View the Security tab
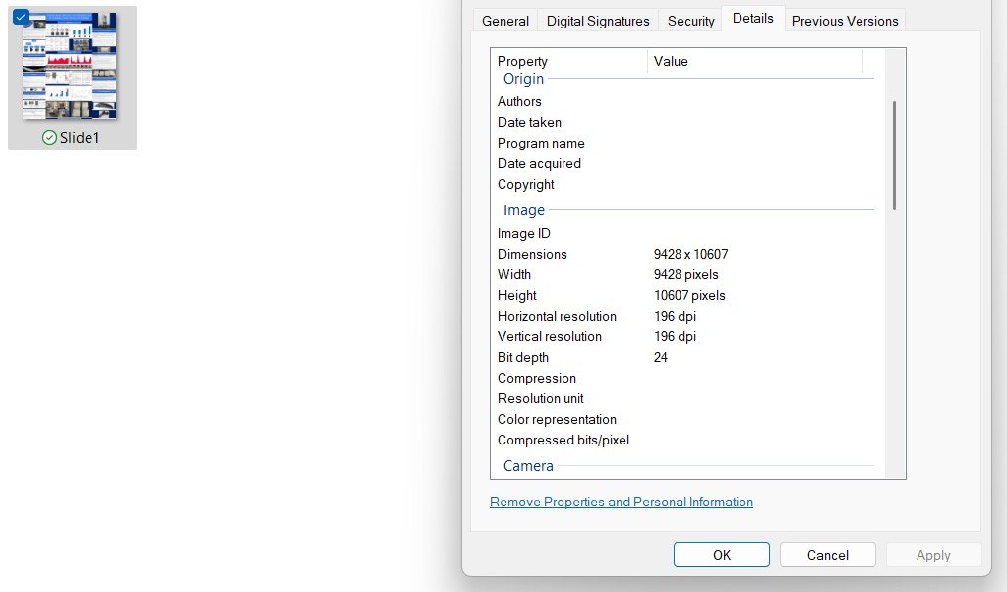Screen dimensions: 1007x592 pyautogui.click(x=690, y=20)
